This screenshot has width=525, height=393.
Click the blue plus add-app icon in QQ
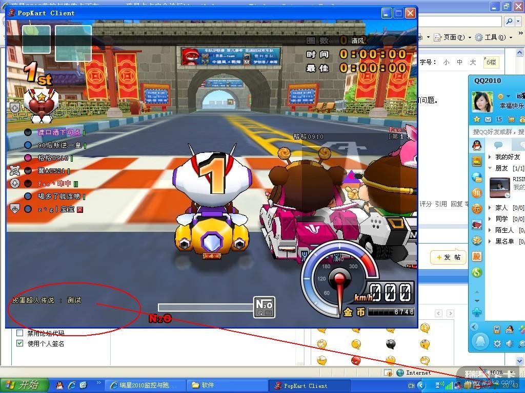(477, 313)
